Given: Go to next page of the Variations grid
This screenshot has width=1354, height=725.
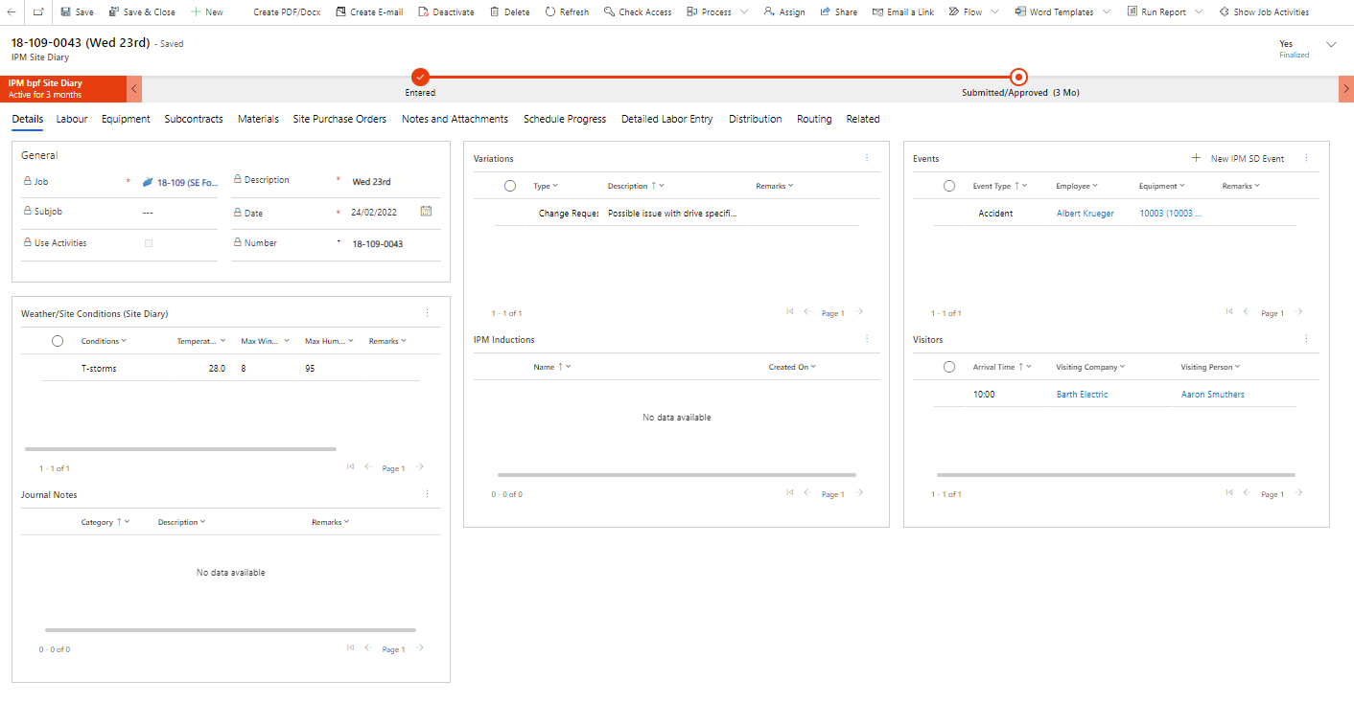Looking at the screenshot, I should pyautogui.click(x=860, y=311).
